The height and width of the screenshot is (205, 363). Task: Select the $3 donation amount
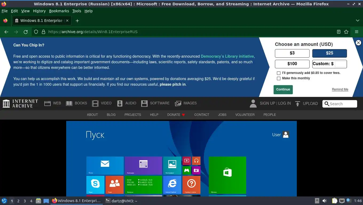coord(292,53)
